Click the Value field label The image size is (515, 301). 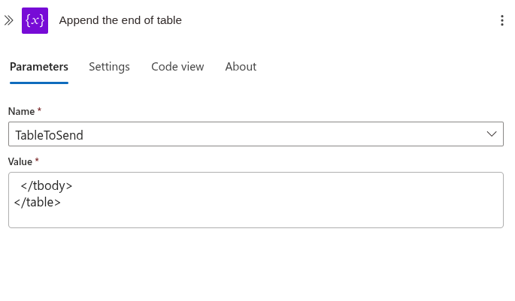point(20,161)
